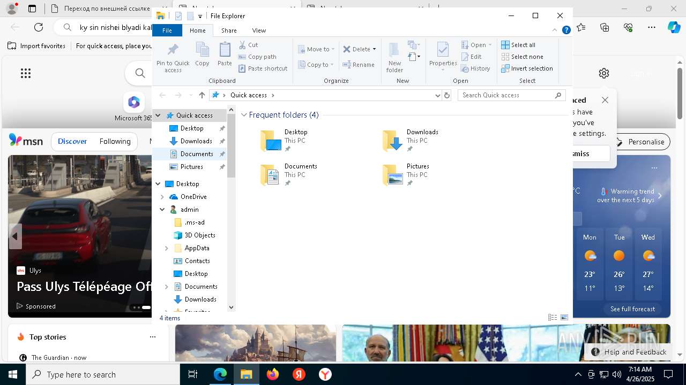Refresh the Edge browser page
686x385 pixels.
(x=39, y=27)
